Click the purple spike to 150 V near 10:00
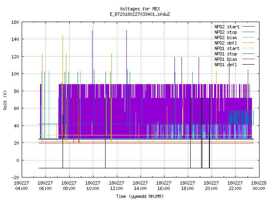 click(x=93, y=57)
